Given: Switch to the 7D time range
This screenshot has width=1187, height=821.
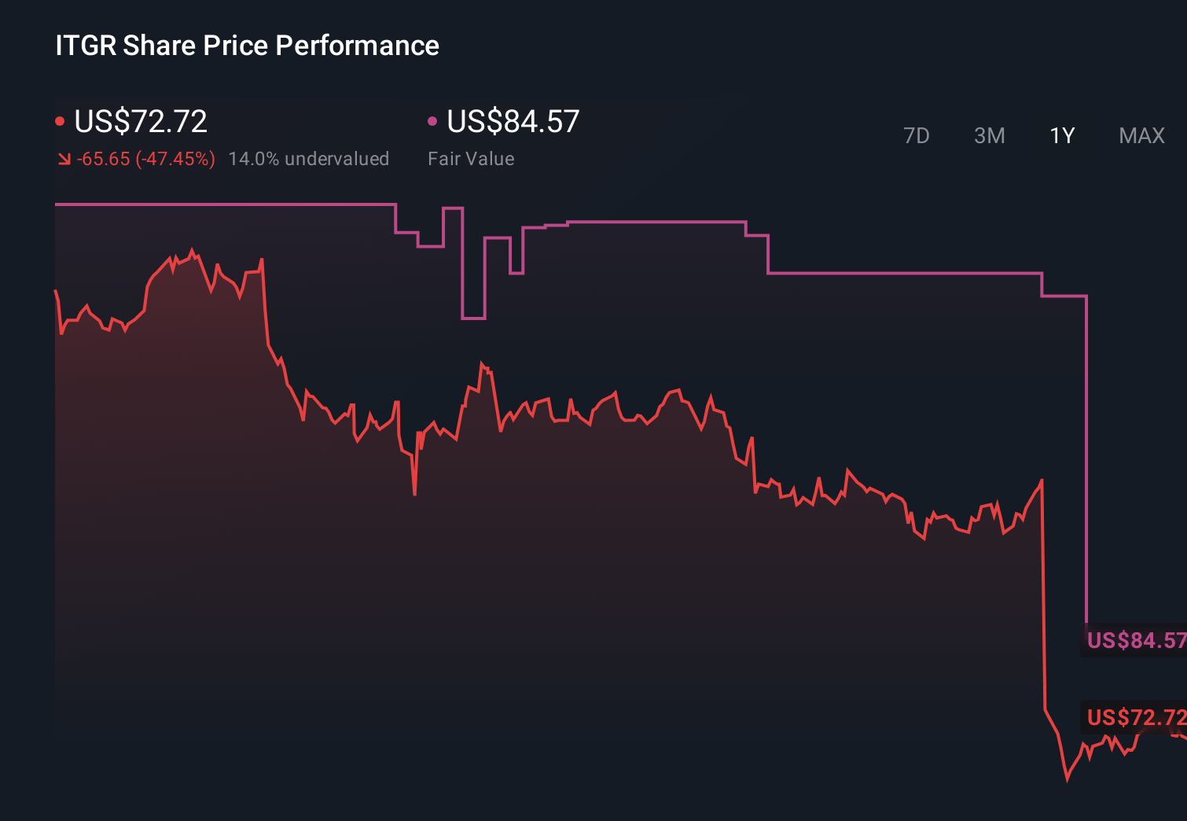Looking at the screenshot, I should click(917, 135).
